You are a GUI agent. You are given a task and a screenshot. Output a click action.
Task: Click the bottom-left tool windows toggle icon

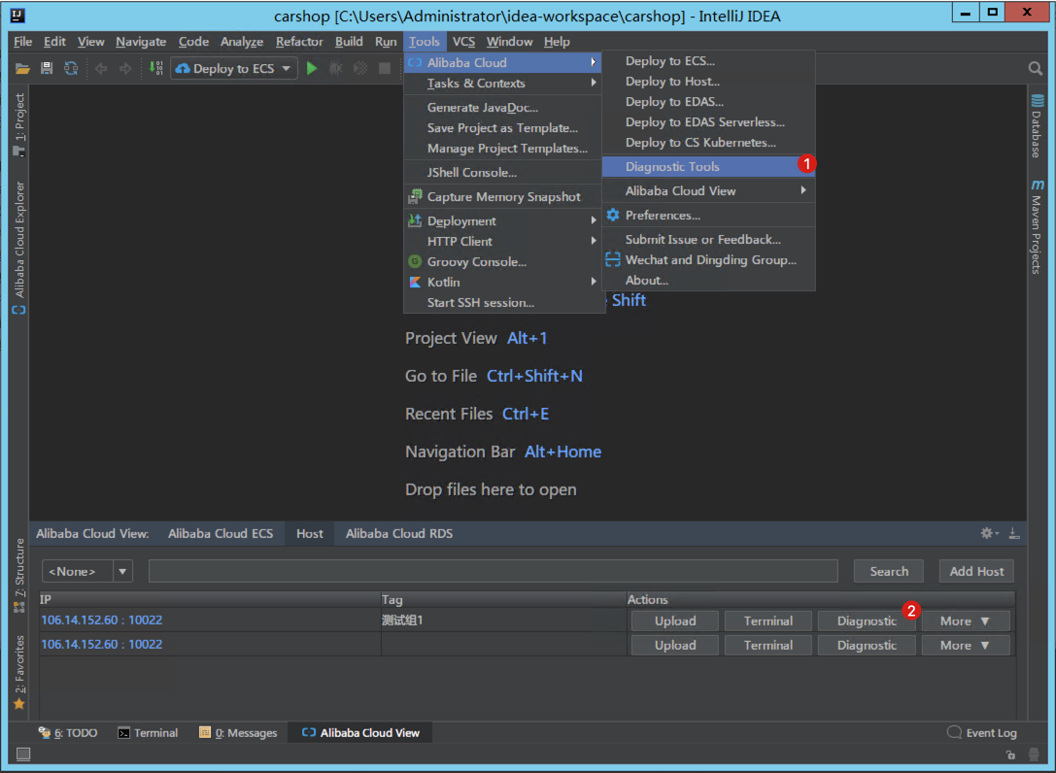tap(23, 754)
